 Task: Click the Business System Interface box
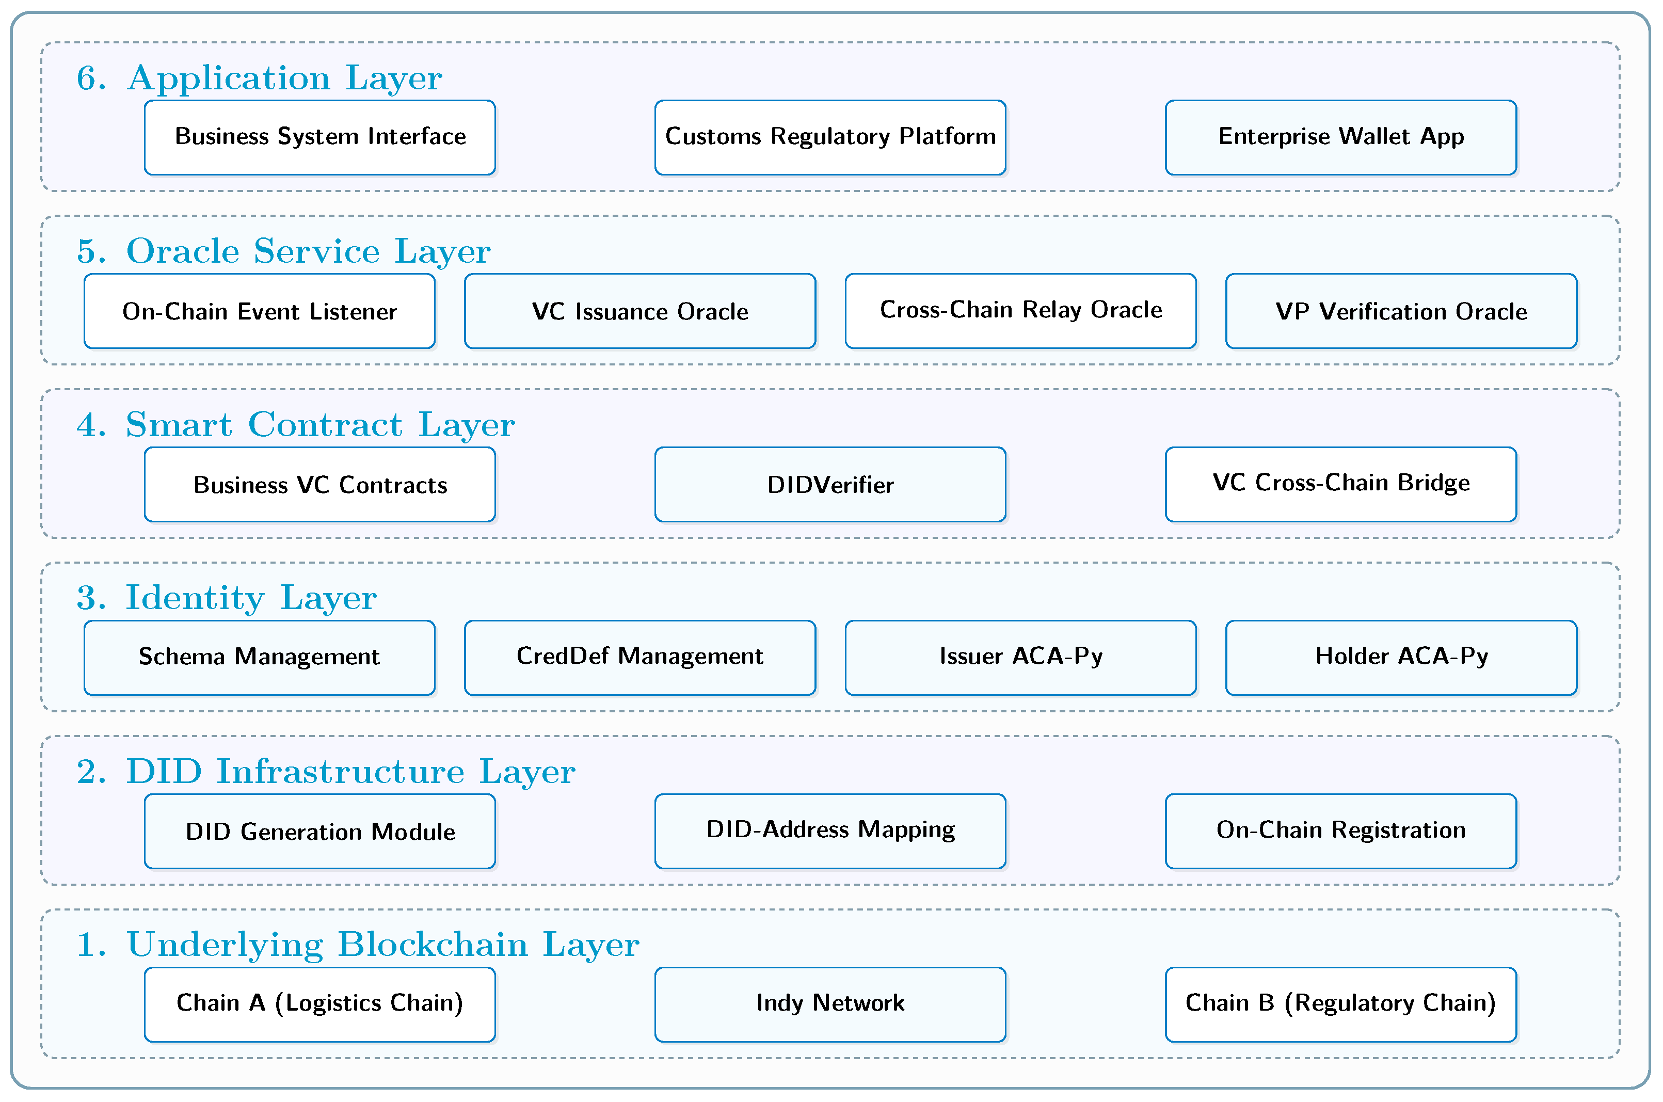pos(319,138)
